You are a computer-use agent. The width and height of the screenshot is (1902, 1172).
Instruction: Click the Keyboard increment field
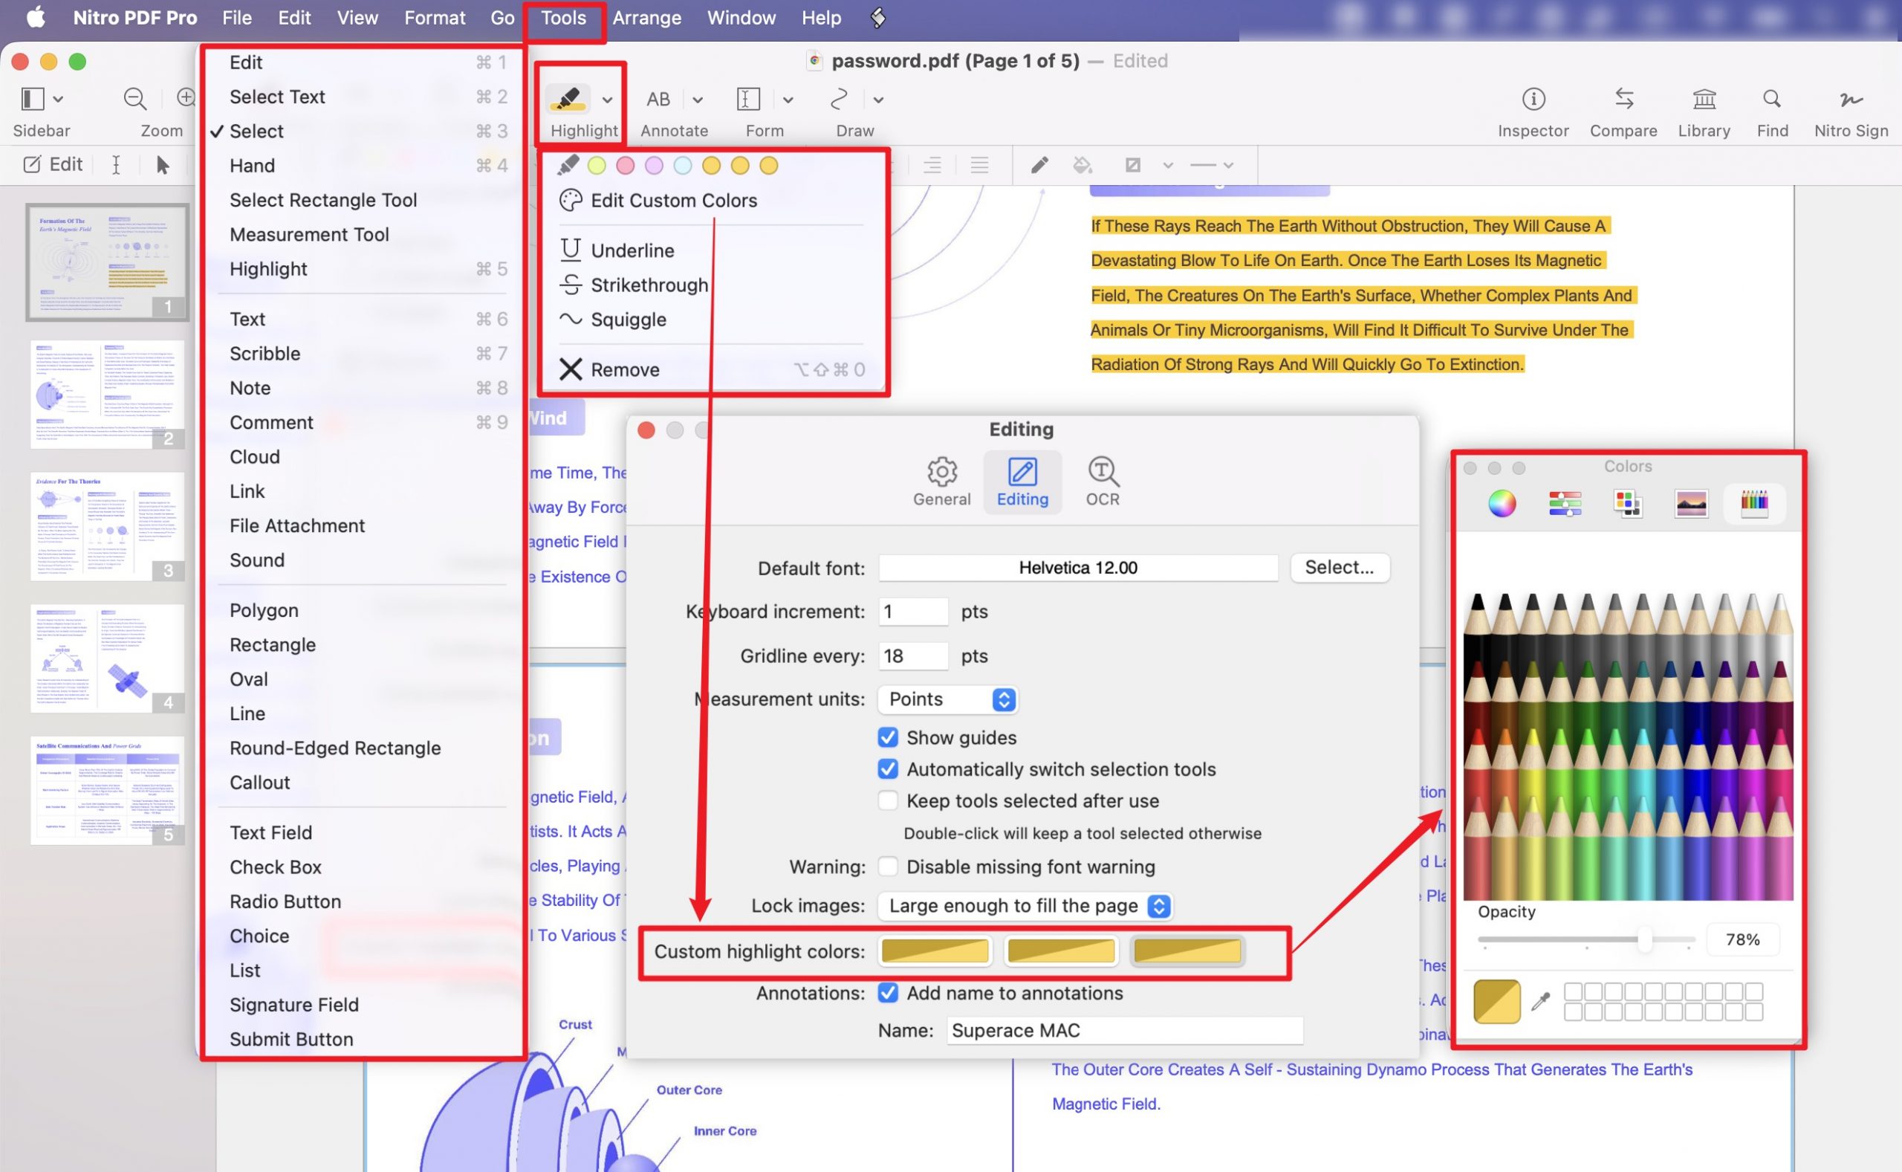pos(912,612)
